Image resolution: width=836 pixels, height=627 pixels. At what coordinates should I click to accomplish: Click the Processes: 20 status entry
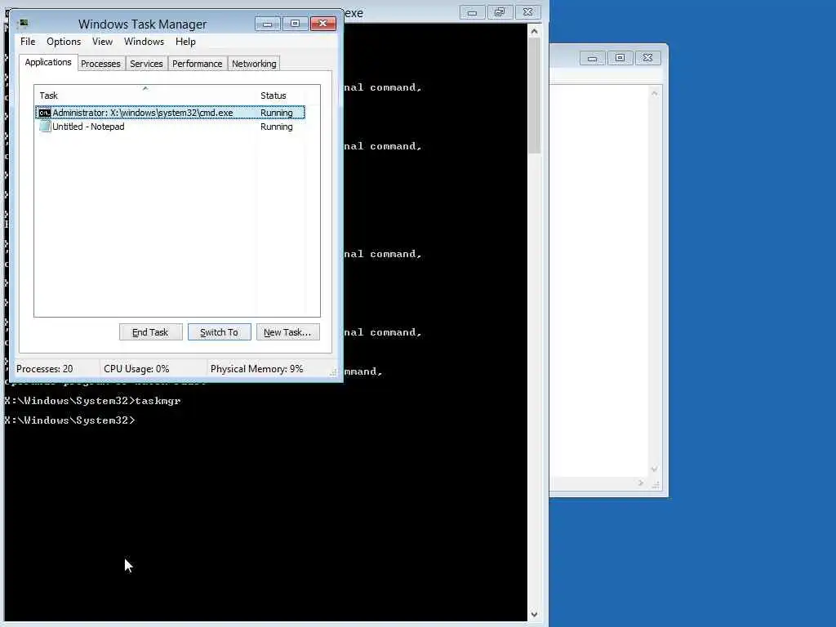[44, 369]
